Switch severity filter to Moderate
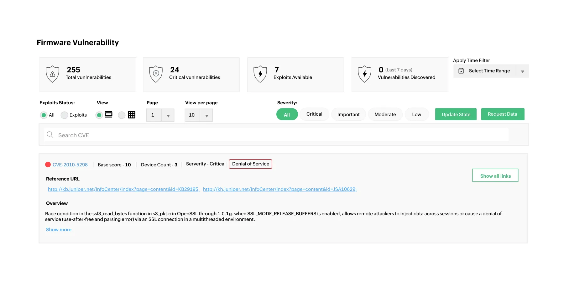 click(x=385, y=114)
